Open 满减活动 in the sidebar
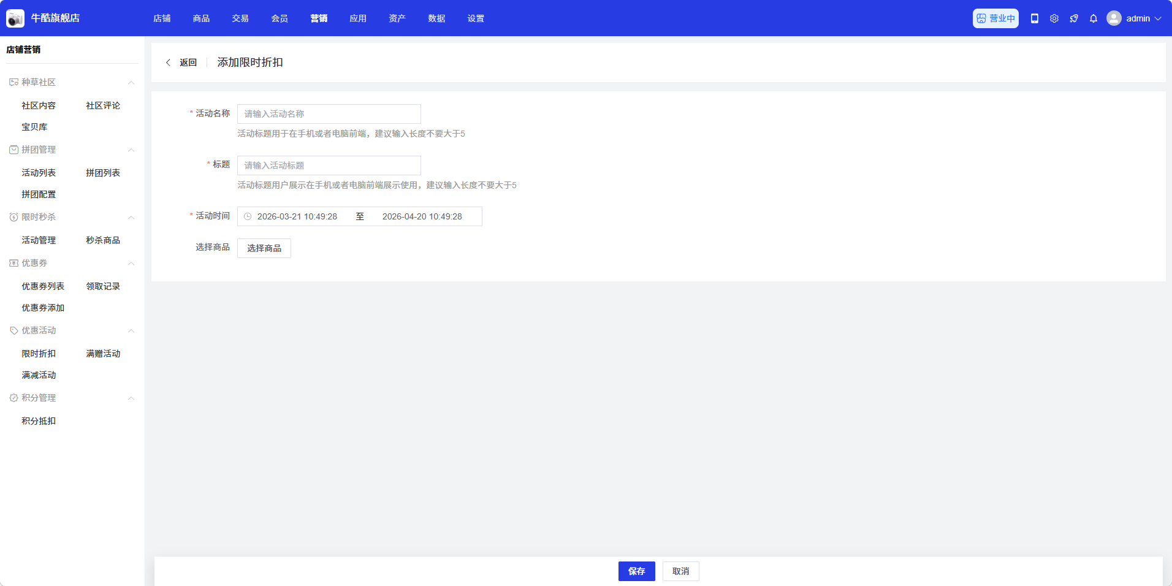The image size is (1172, 586). pos(39,375)
